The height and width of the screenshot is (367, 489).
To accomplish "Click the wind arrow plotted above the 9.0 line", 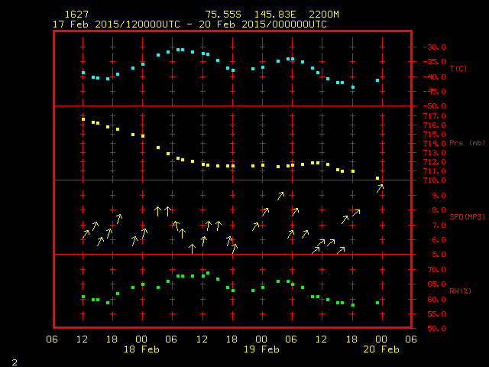I will coord(380,188).
